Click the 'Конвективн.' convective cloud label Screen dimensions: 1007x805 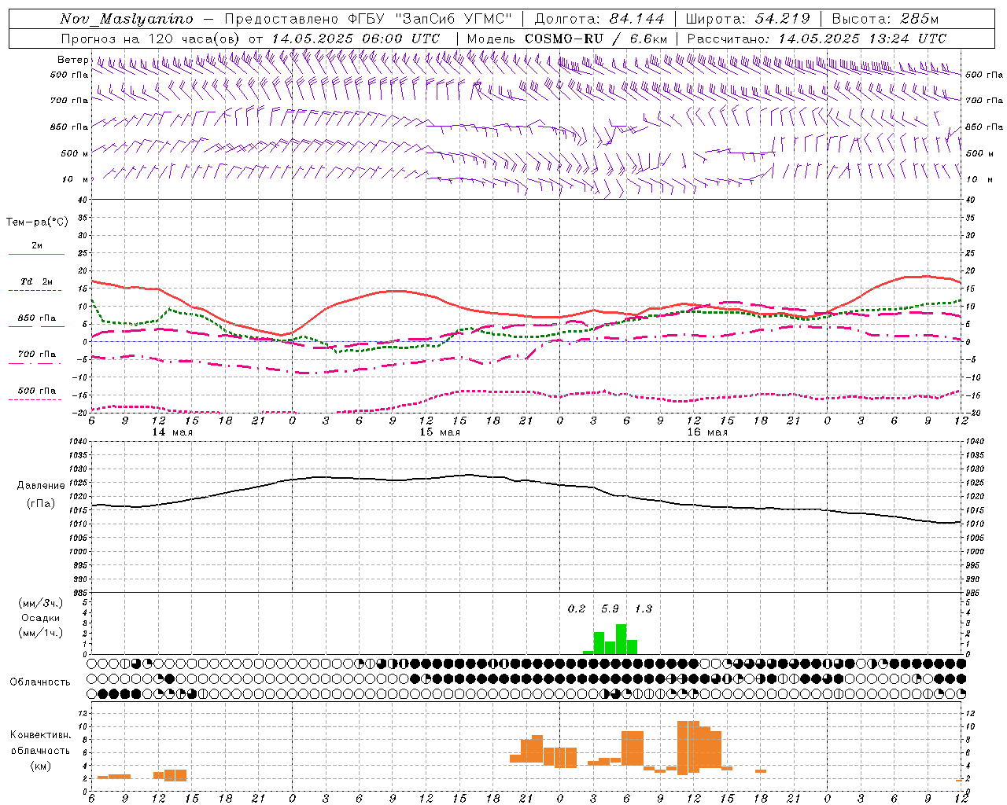pyautogui.click(x=40, y=734)
